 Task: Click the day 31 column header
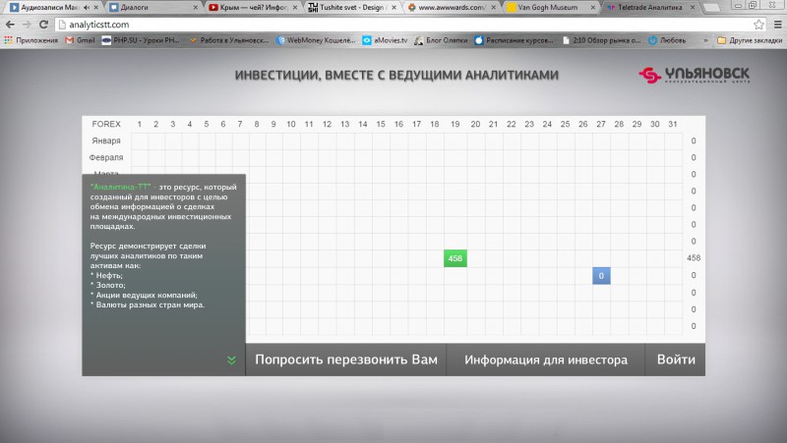pos(673,124)
